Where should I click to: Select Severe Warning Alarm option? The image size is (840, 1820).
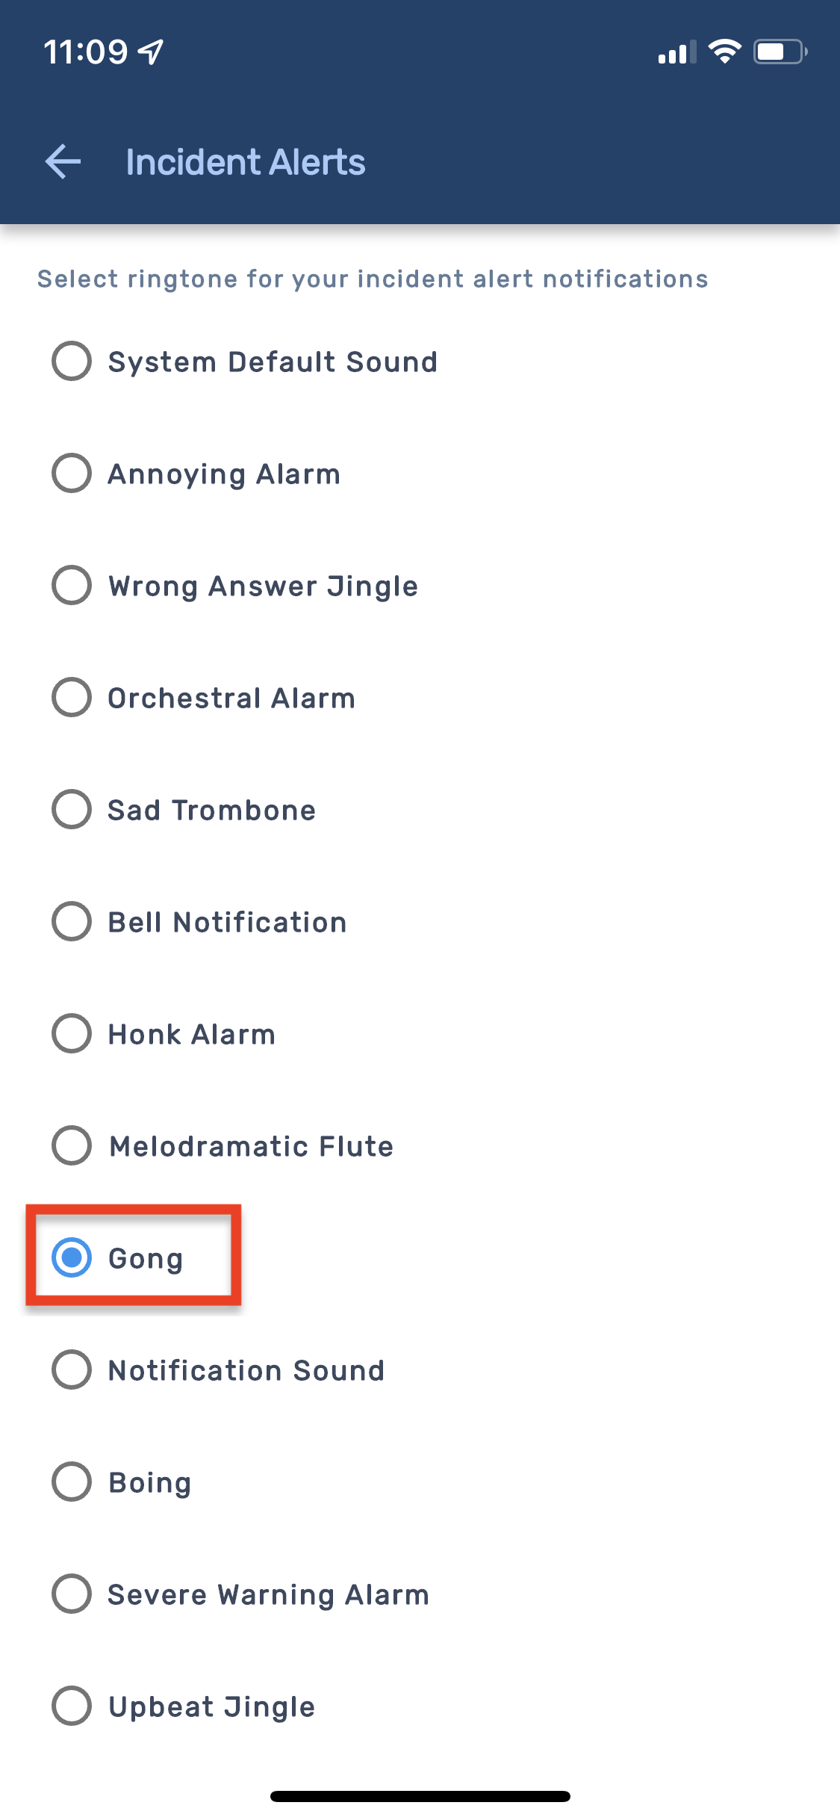(x=72, y=1594)
